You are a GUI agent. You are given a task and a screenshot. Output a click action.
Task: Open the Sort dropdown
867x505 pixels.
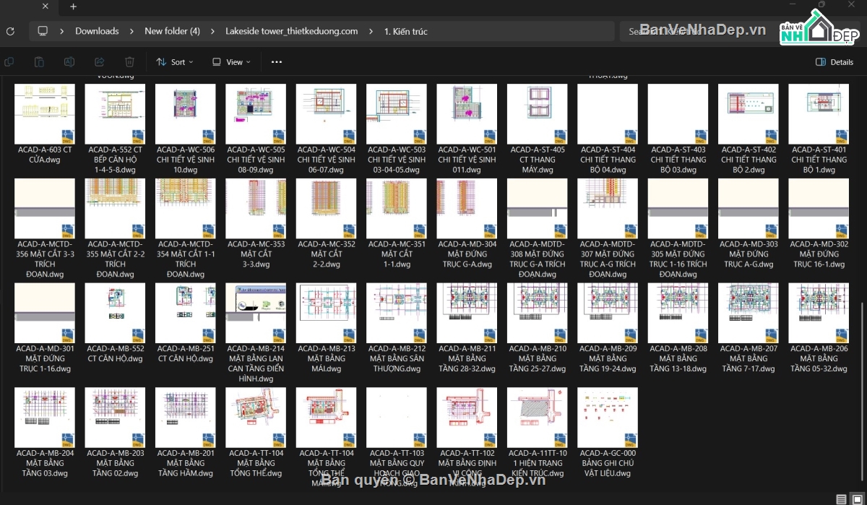pos(175,62)
